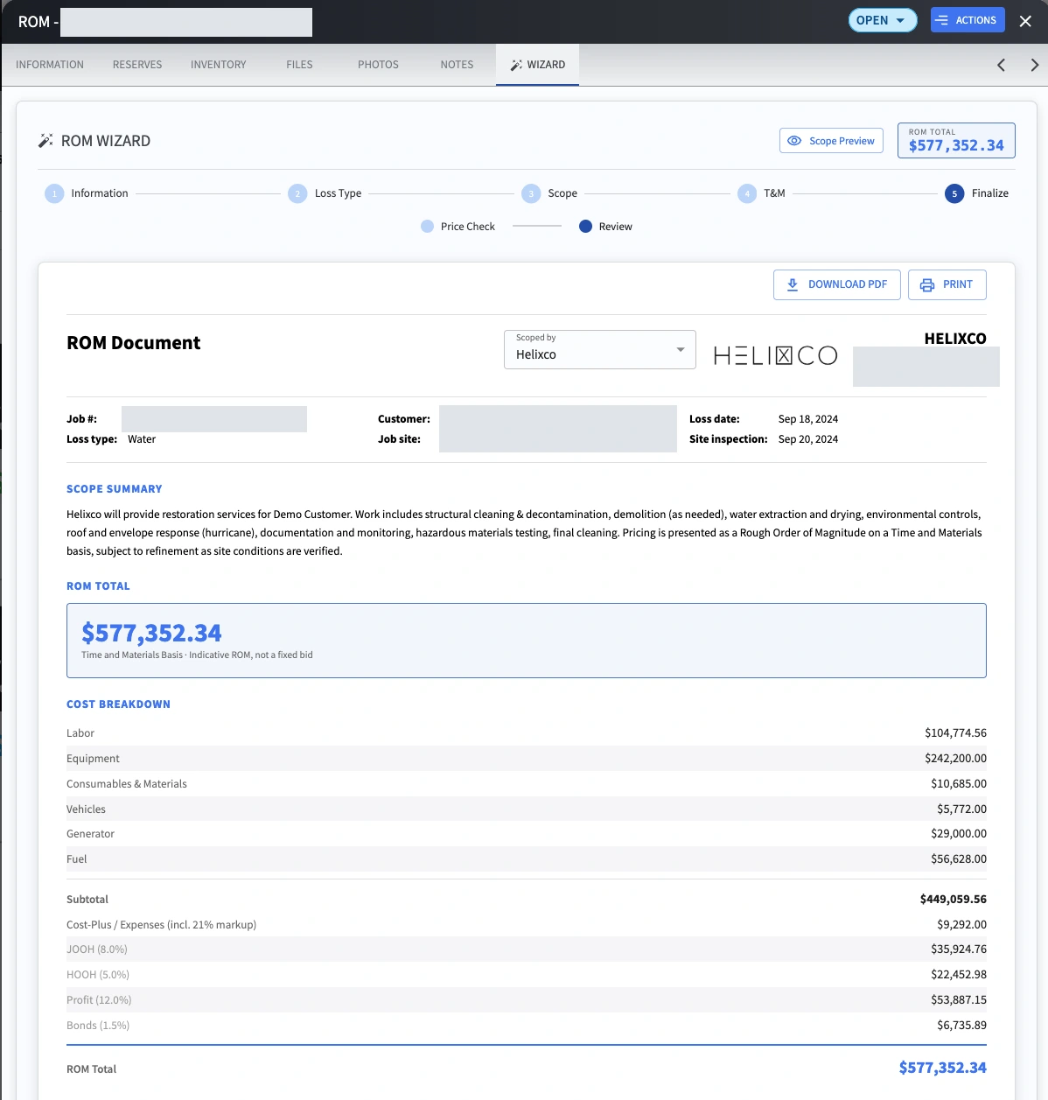
Task: Click Labor amount $104,774.56
Action: [955, 733]
